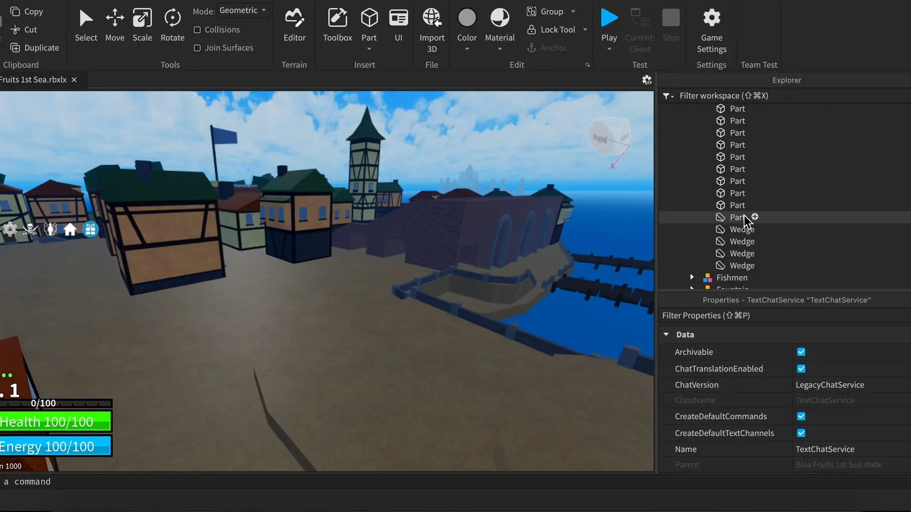Open the Explorer filter options dropdown
The height and width of the screenshot is (512, 911).
(668, 95)
